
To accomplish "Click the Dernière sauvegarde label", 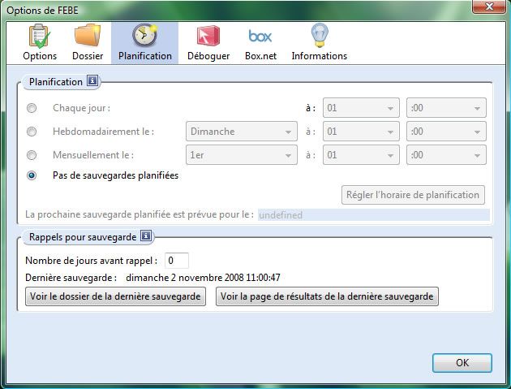I will tap(71, 278).
